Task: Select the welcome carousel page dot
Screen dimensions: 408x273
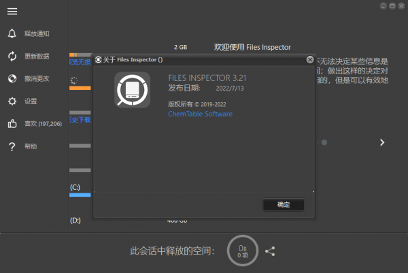Action: pyautogui.click(x=324, y=142)
